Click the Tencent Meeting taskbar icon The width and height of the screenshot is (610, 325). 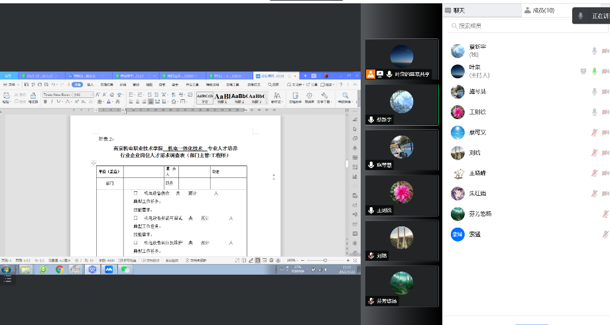pyautogui.click(x=108, y=269)
